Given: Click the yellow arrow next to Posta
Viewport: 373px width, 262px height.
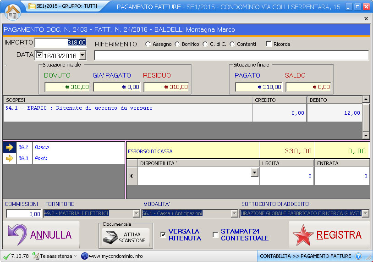Looking at the screenshot, I should (x=10, y=159).
